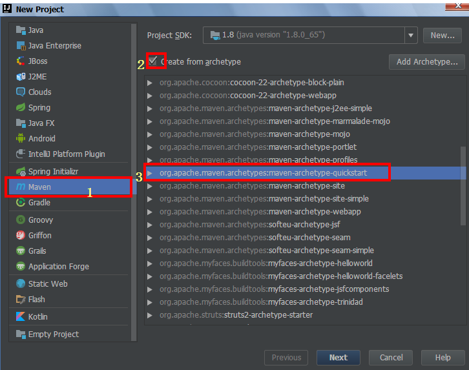Expand the maven-archetype-marmalade-mojo node
Screen dimensions: 469x370
click(150, 121)
